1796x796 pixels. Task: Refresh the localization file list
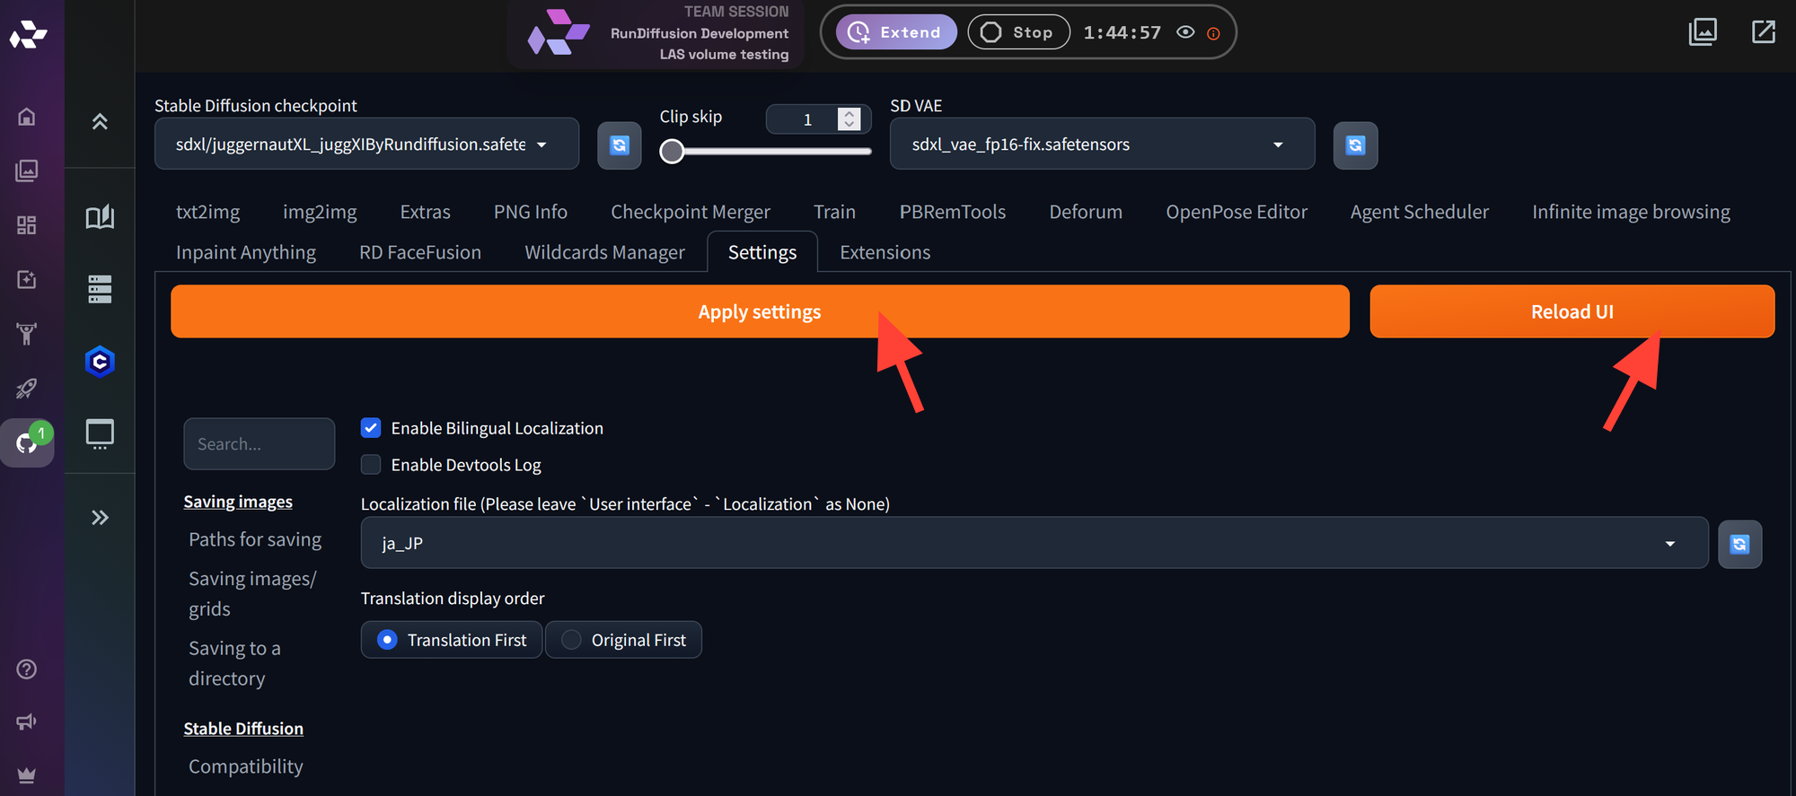click(x=1740, y=544)
